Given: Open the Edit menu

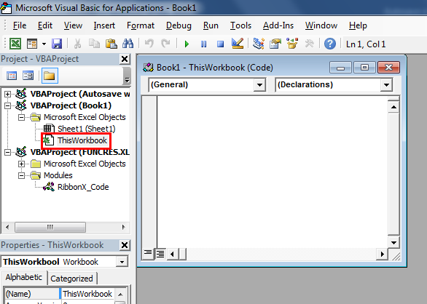Looking at the screenshot, I should 45,25.
